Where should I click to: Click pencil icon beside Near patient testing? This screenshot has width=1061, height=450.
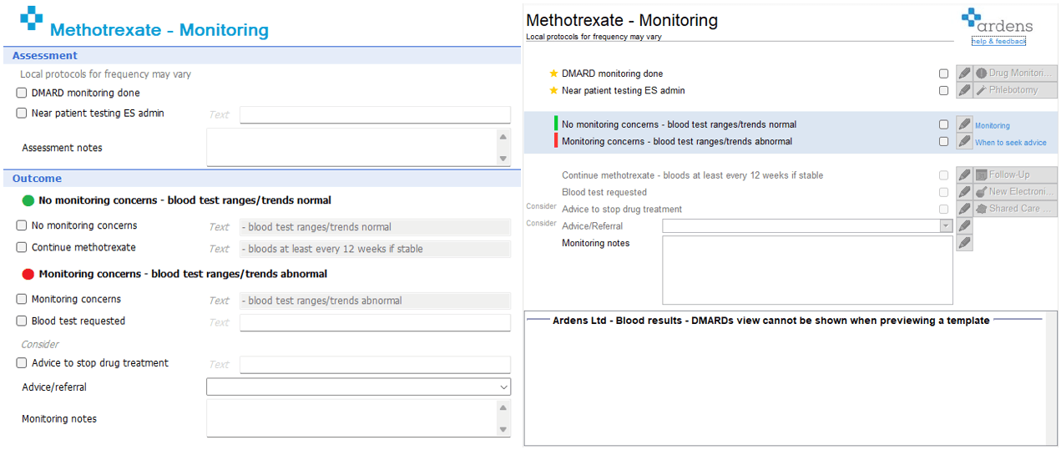tap(964, 90)
